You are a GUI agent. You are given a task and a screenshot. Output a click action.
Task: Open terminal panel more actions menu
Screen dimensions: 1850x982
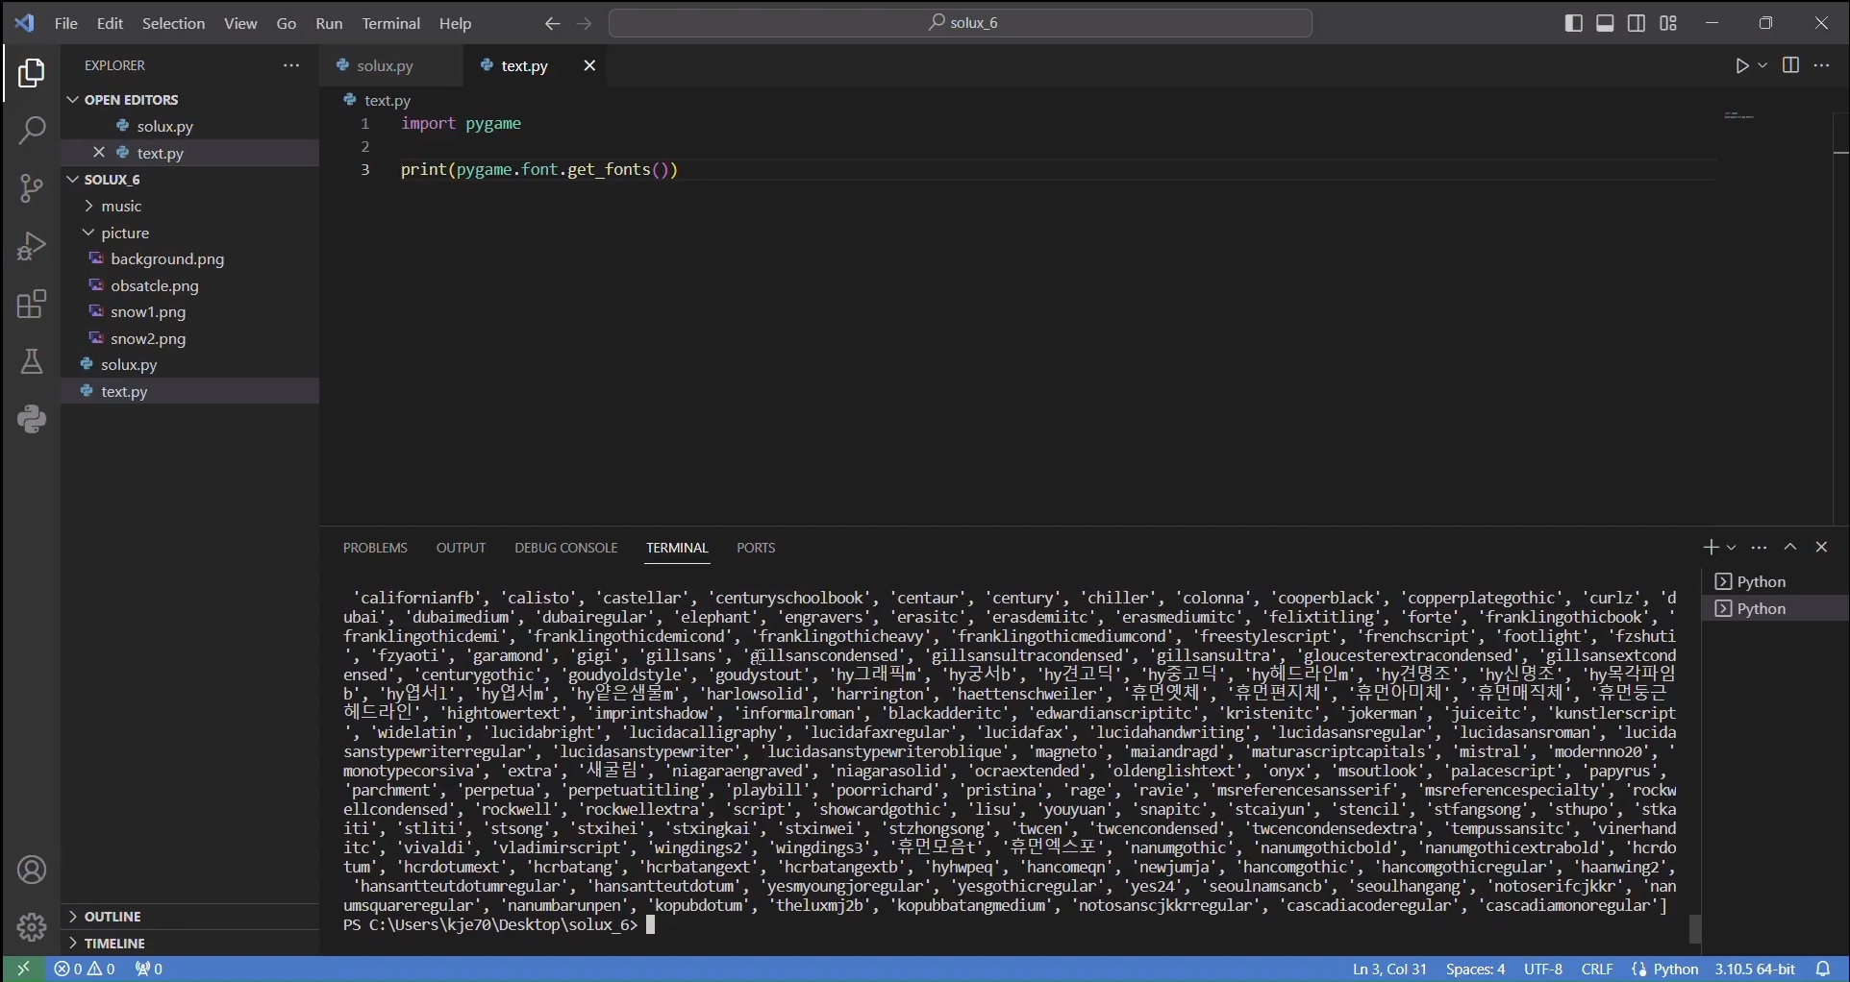[1759, 547]
